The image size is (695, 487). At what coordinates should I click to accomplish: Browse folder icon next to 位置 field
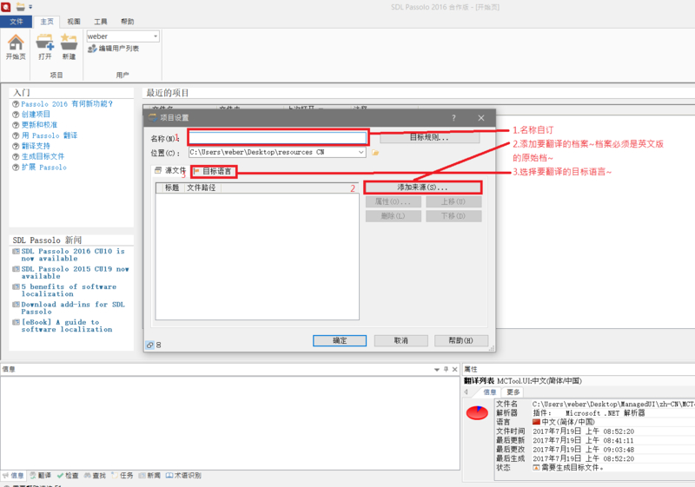pos(375,152)
